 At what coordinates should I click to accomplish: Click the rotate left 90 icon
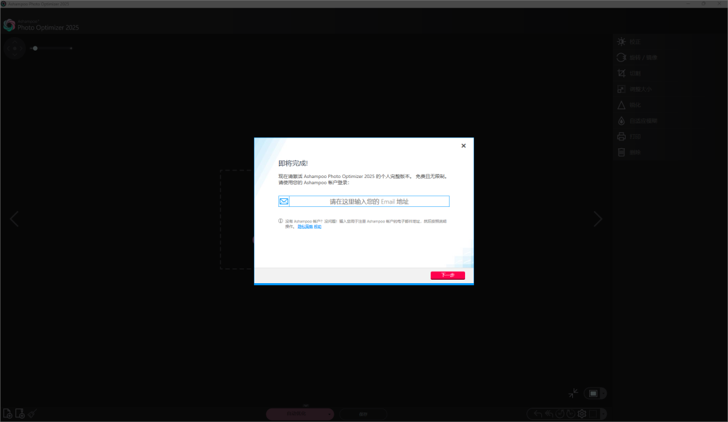click(560, 414)
